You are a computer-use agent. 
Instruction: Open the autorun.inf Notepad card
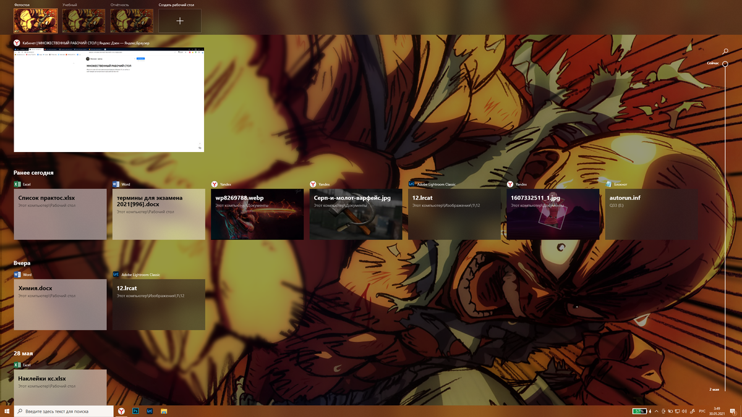pos(652,214)
